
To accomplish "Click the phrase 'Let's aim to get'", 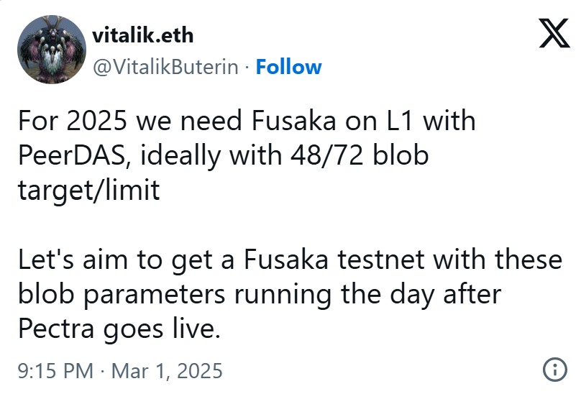I will (x=102, y=259).
